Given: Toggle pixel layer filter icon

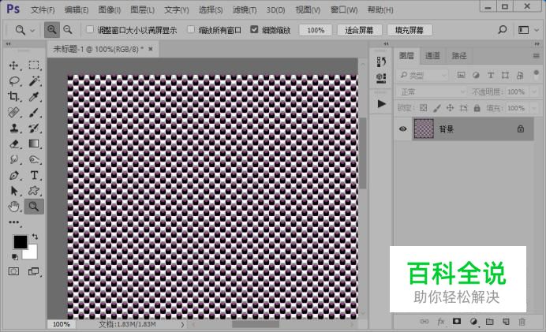Looking at the screenshot, I should click(461, 75).
